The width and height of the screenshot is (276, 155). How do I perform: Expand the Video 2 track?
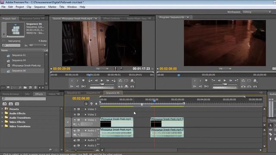[85, 115]
